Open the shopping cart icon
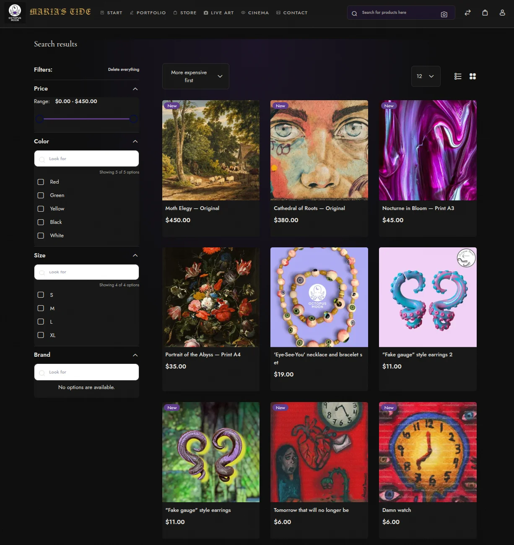The image size is (514, 545). pos(485,13)
